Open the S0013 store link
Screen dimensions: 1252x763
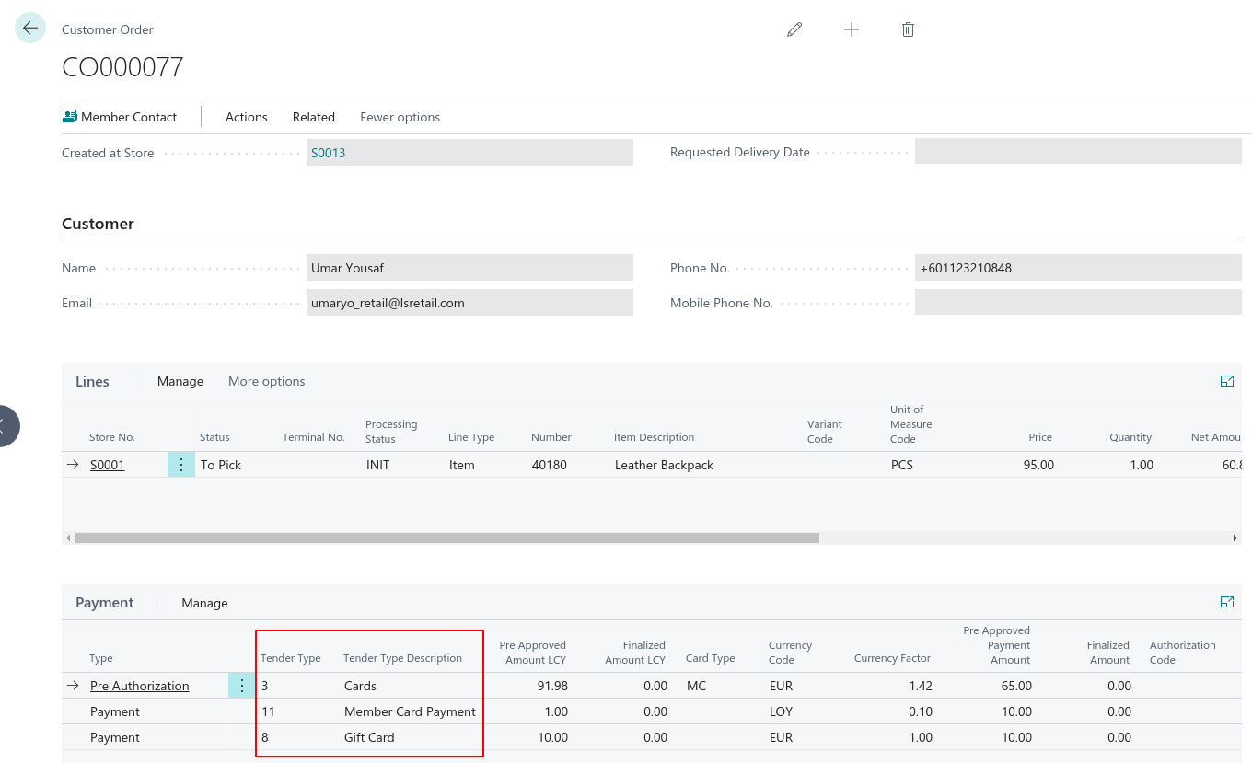pyautogui.click(x=328, y=153)
